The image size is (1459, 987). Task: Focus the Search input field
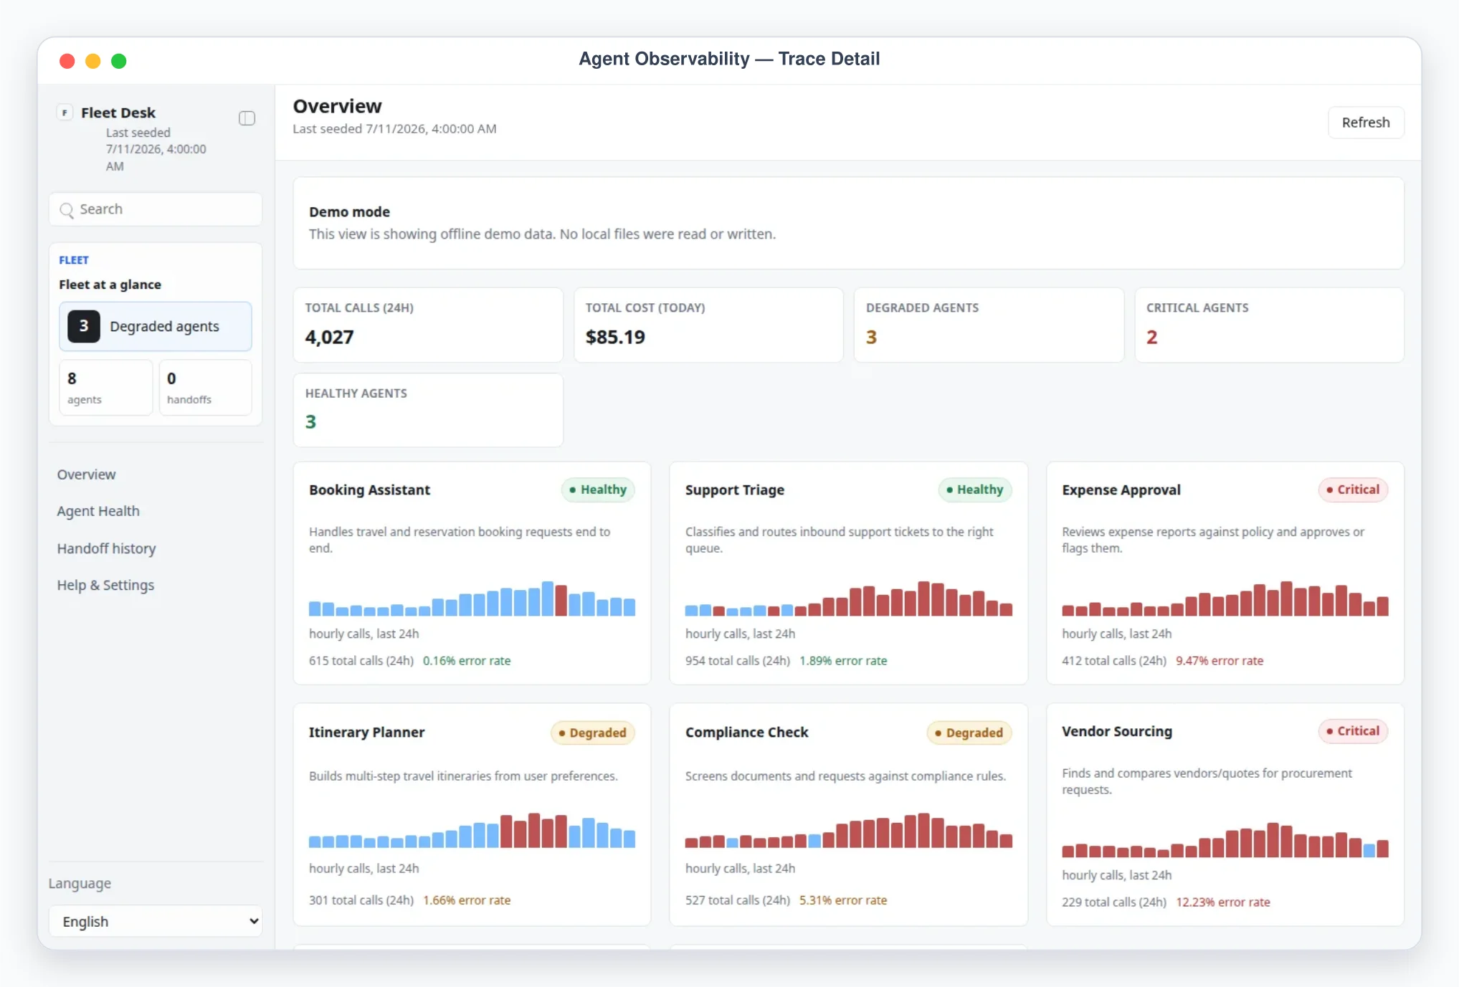156,209
